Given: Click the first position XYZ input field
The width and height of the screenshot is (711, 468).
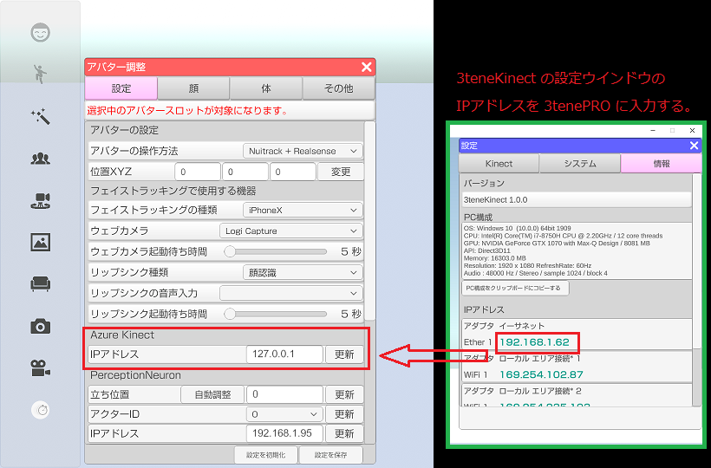Looking at the screenshot, I should pyautogui.click(x=197, y=172).
